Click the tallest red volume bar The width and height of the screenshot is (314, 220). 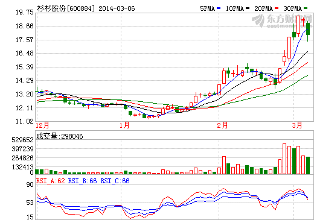point(284,159)
